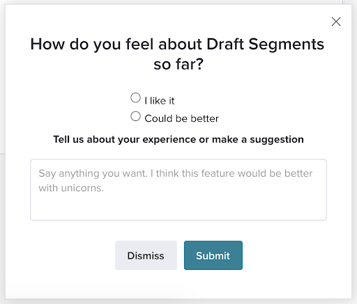357x304 pixels.
Task: Click the words 'Draft Segments' in the title
Action: click(x=265, y=44)
